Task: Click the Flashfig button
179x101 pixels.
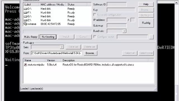Action: click(x=146, y=23)
